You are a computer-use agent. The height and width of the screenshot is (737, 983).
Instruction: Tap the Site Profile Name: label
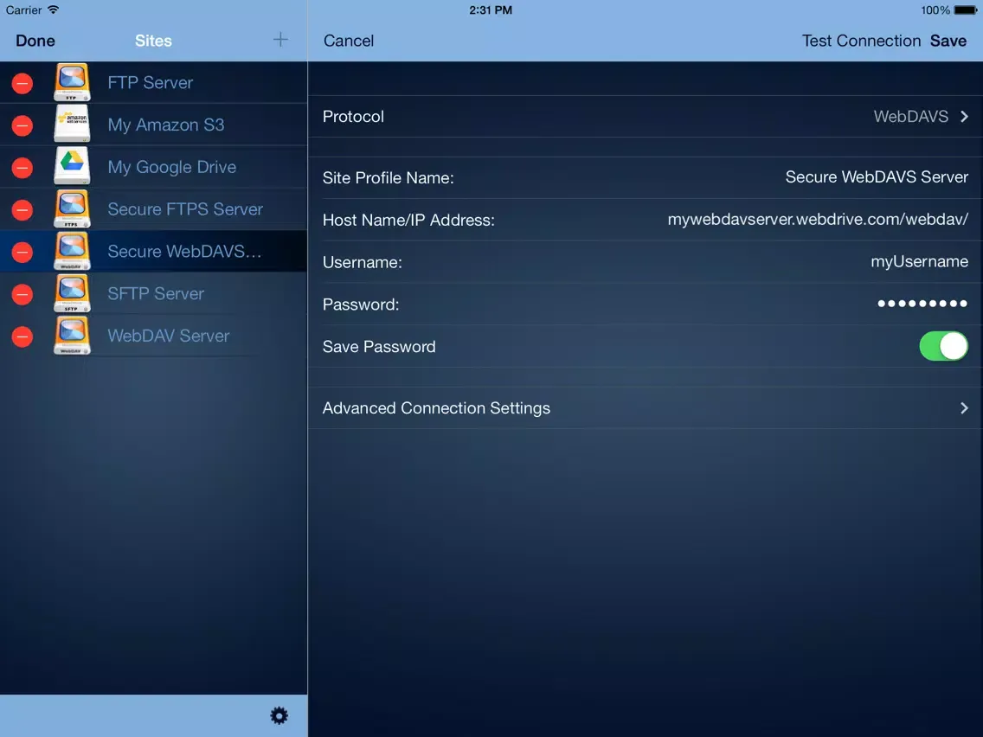click(x=388, y=178)
